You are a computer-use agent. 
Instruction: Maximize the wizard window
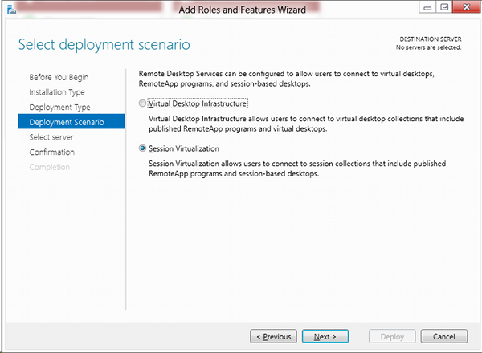pyautogui.click(x=444, y=7)
